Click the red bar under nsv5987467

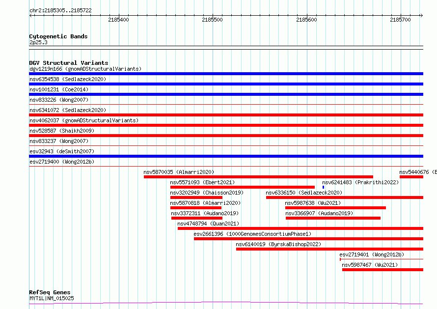click(x=382, y=270)
